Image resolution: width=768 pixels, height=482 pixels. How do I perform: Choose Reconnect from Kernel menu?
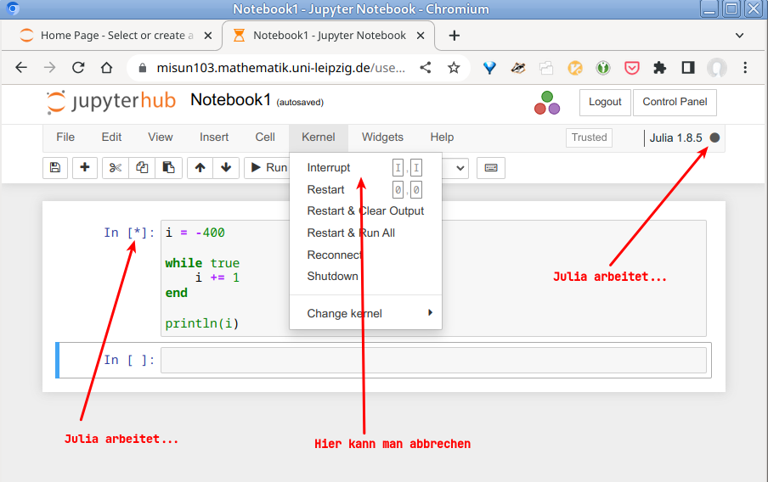pyautogui.click(x=365, y=255)
